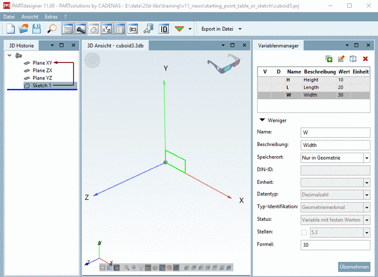Click the ID toolbar icon

164,29
